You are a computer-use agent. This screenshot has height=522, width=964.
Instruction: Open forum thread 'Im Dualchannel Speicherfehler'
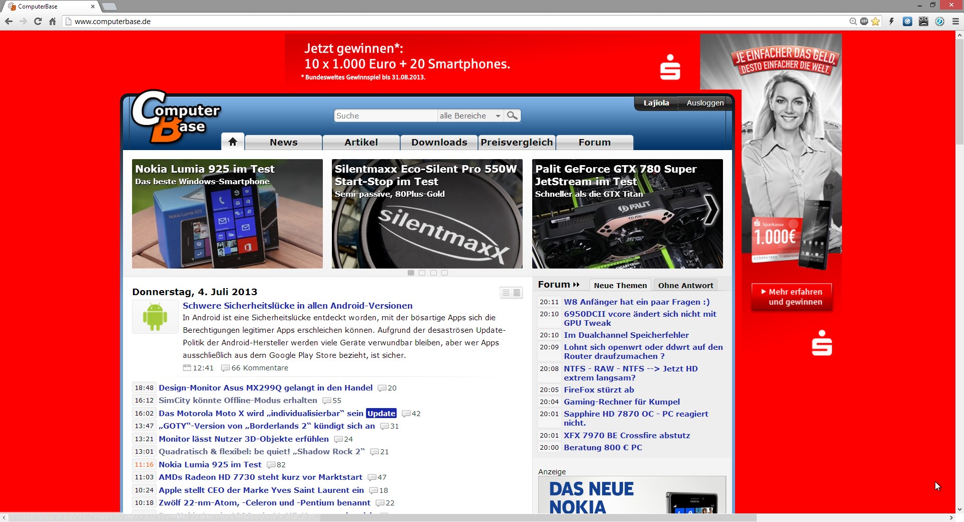point(626,335)
